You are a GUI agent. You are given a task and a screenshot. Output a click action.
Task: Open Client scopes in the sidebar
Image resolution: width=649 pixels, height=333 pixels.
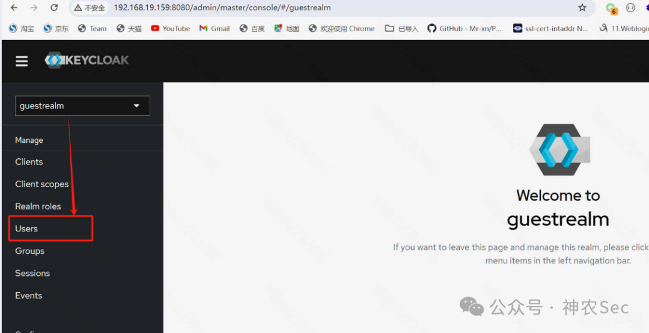[42, 184]
